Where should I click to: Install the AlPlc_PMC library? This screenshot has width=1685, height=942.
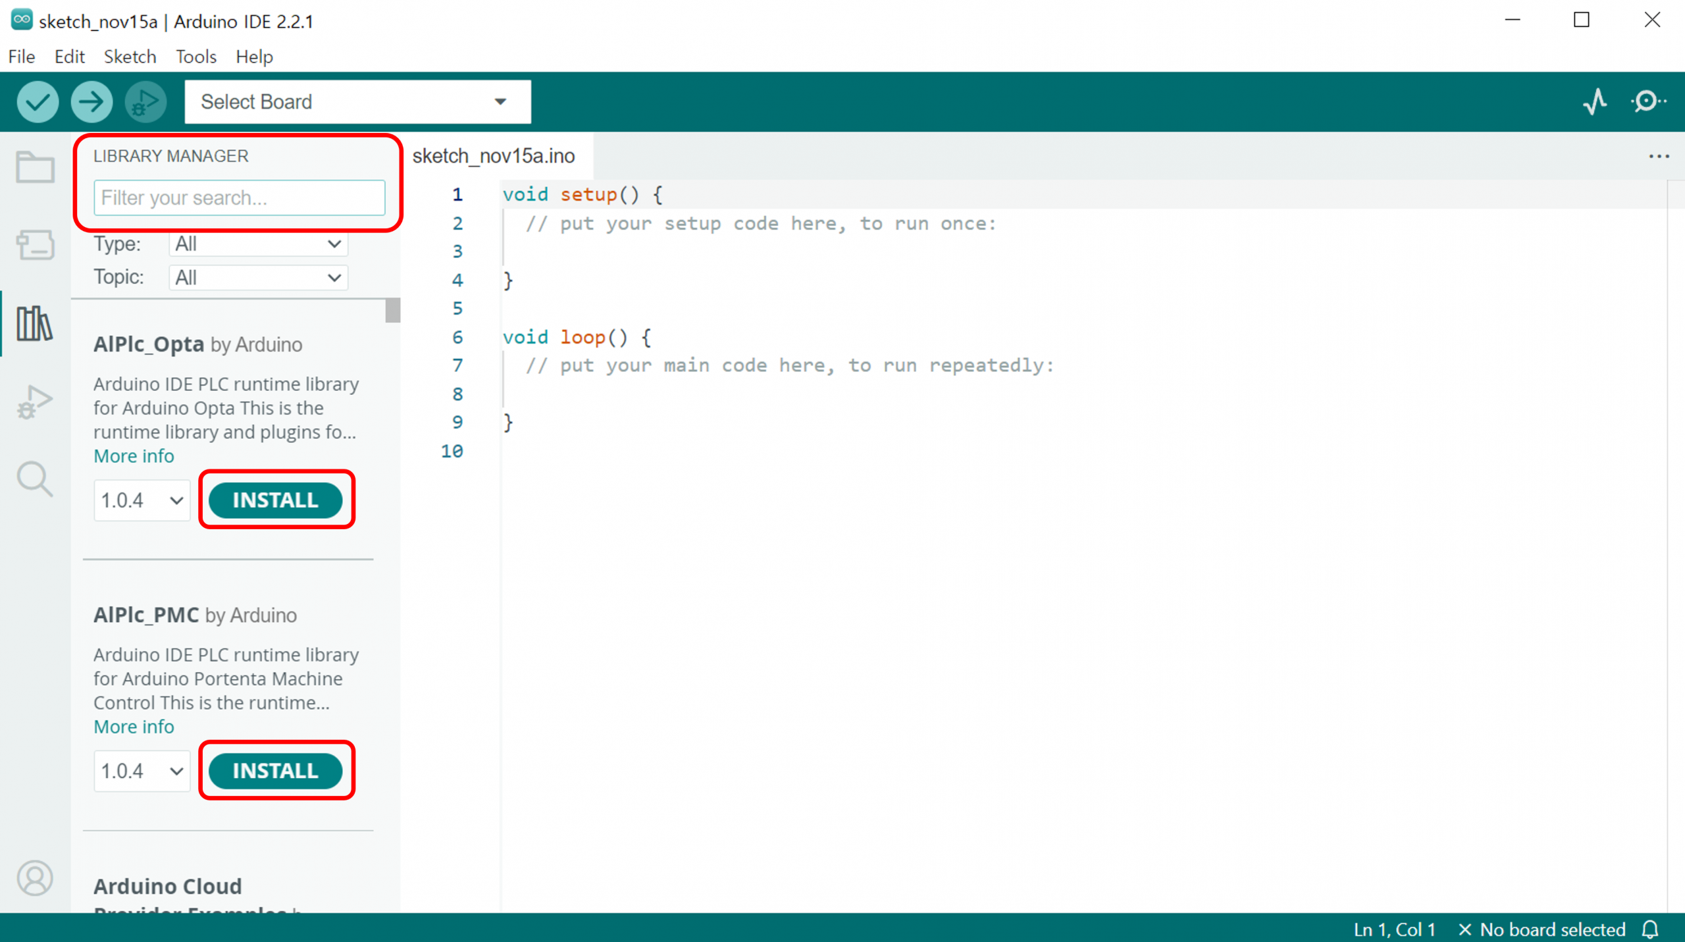click(275, 770)
